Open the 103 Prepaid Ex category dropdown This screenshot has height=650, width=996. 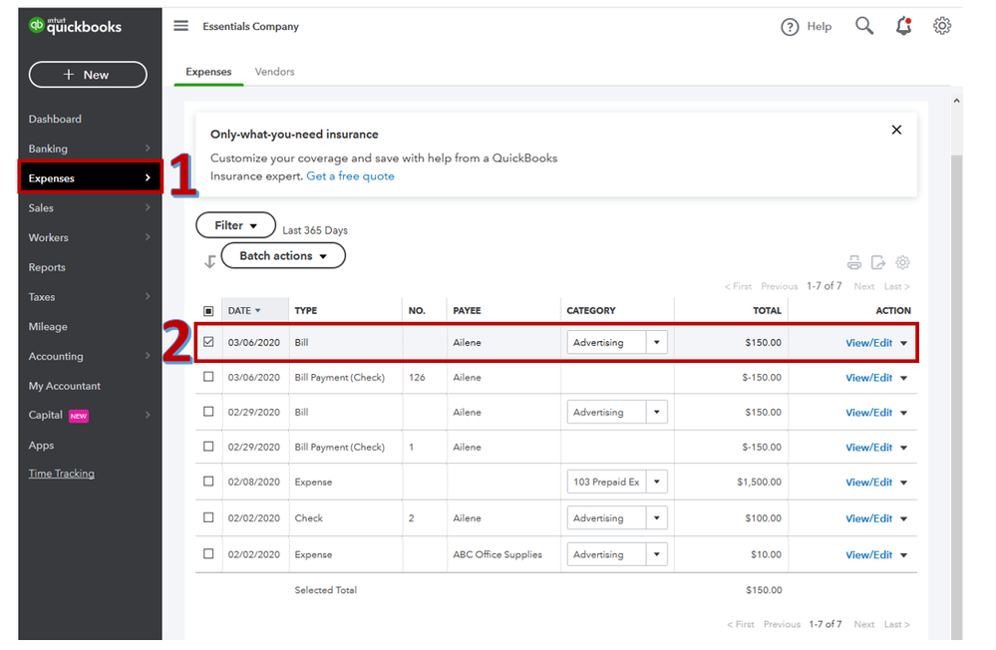pos(657,482)
